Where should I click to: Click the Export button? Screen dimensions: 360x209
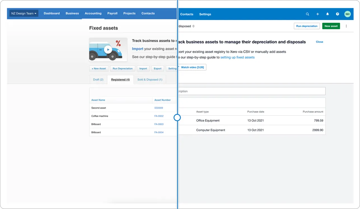[158, 68]
